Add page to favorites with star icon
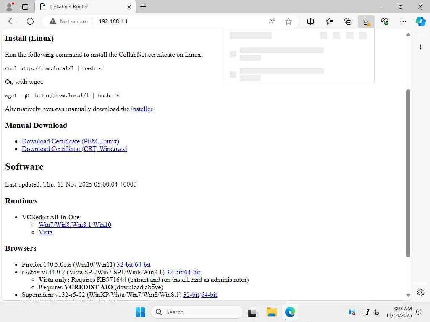This screenshot has width=430, height=322. (288, 21)
